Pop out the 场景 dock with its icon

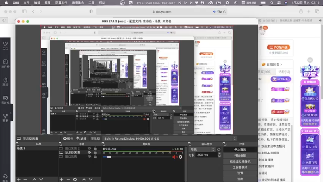pos(17,144)
